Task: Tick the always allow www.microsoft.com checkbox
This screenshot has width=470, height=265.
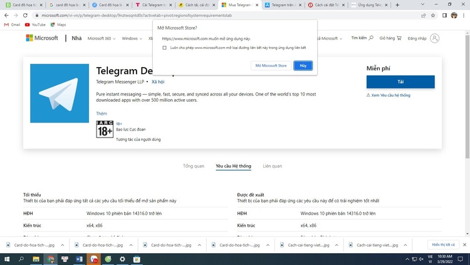Action: 164,48
